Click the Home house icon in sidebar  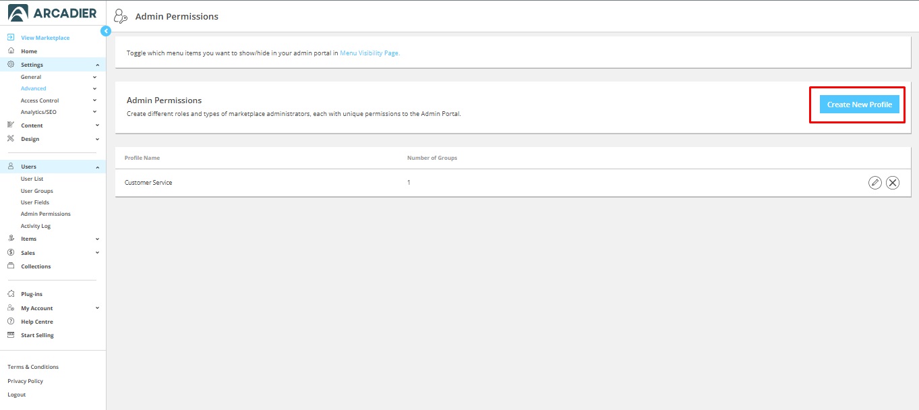(11, 51)
